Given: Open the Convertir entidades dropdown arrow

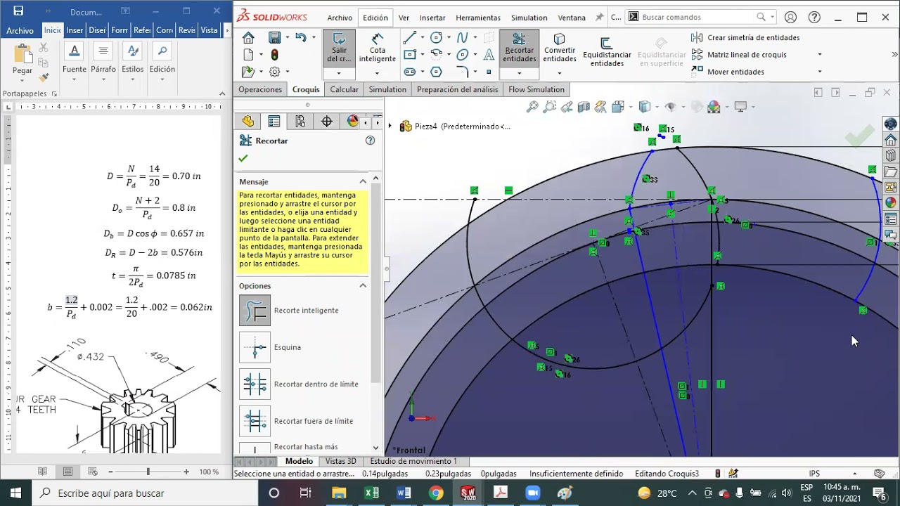Looking at the screenshot, I should [x=560, y=72].
